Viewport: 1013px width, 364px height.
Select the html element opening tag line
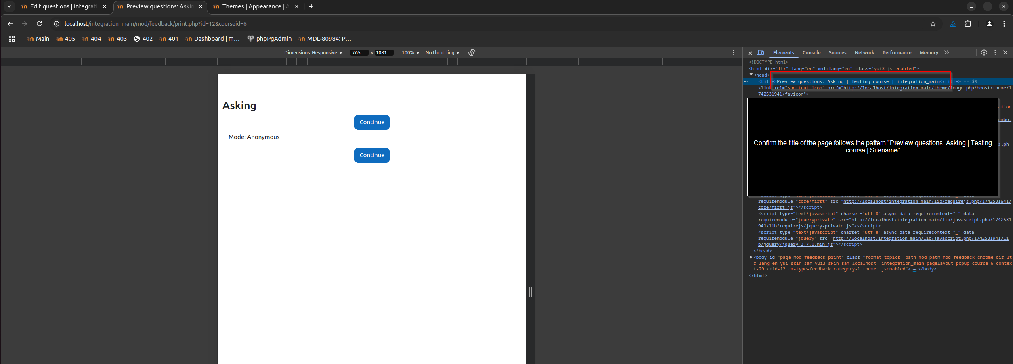[834, 69]
